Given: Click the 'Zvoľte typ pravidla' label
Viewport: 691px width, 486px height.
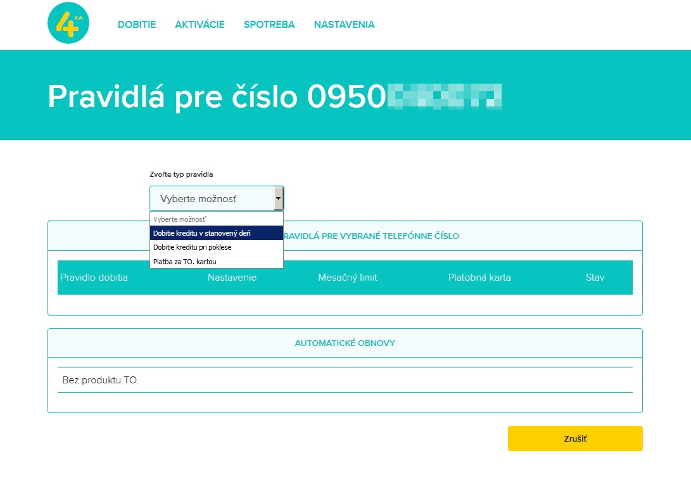Looking at the screenshot, I should point(181,174).
